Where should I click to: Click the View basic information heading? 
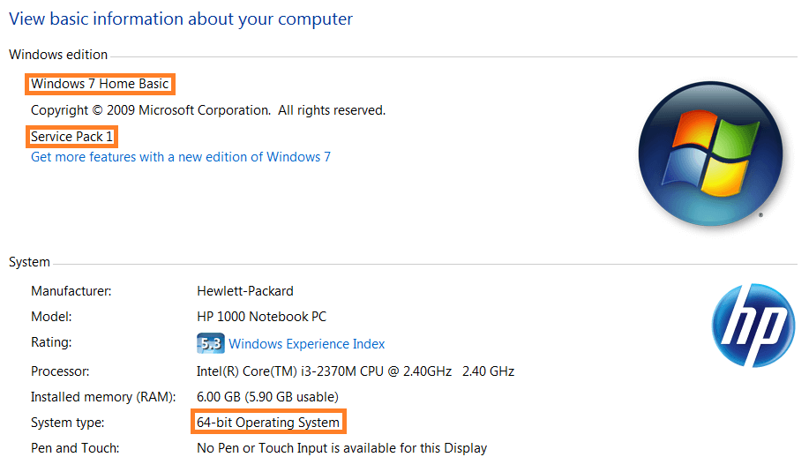point(181,19)
